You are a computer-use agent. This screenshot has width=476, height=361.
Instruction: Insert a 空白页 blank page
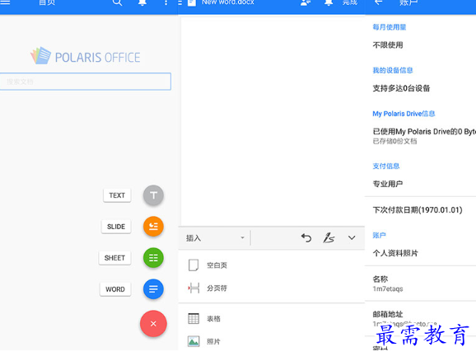(x=272, y=265)
